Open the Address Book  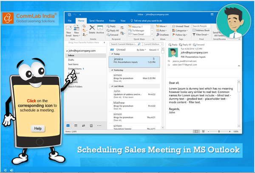(x=201, y=30)
